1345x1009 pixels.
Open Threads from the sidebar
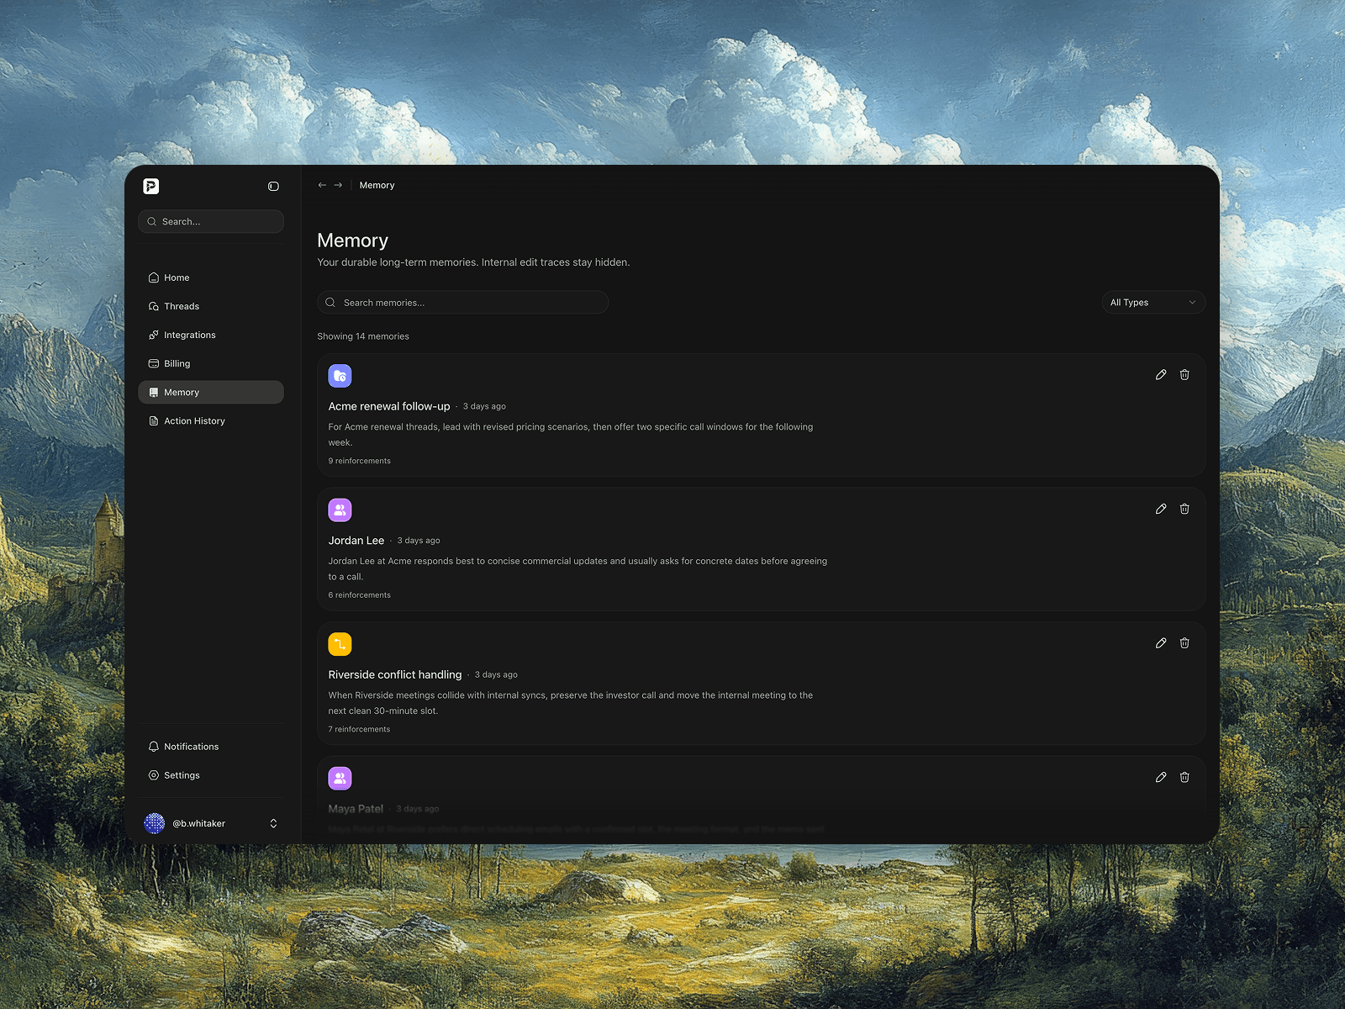pyautogui.click(x=211, y=306)
